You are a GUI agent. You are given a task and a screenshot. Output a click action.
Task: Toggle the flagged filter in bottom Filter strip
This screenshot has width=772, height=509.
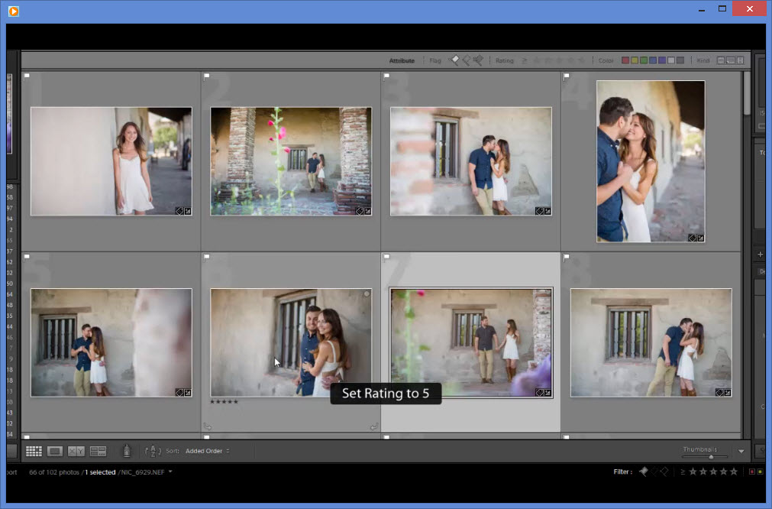(643, 472)
